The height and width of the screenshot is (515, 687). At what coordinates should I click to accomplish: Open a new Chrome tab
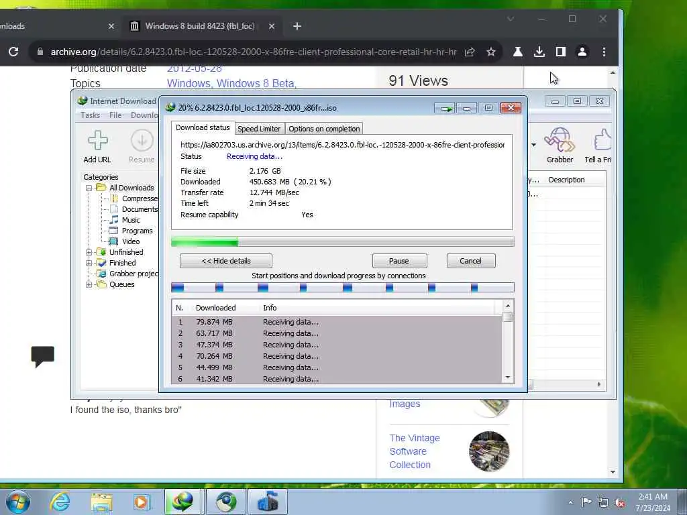(x=297, y=26)
